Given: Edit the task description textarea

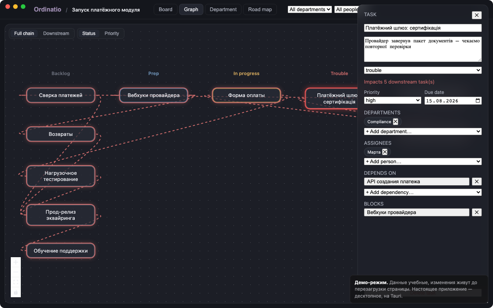Looking at the screenshot, I should coord(423,49).
